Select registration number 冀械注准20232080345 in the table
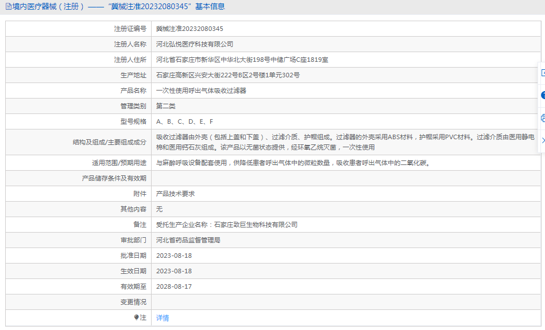Image resolution: width=545 pixels, height=330 pixels. click(x=190, y=29)
